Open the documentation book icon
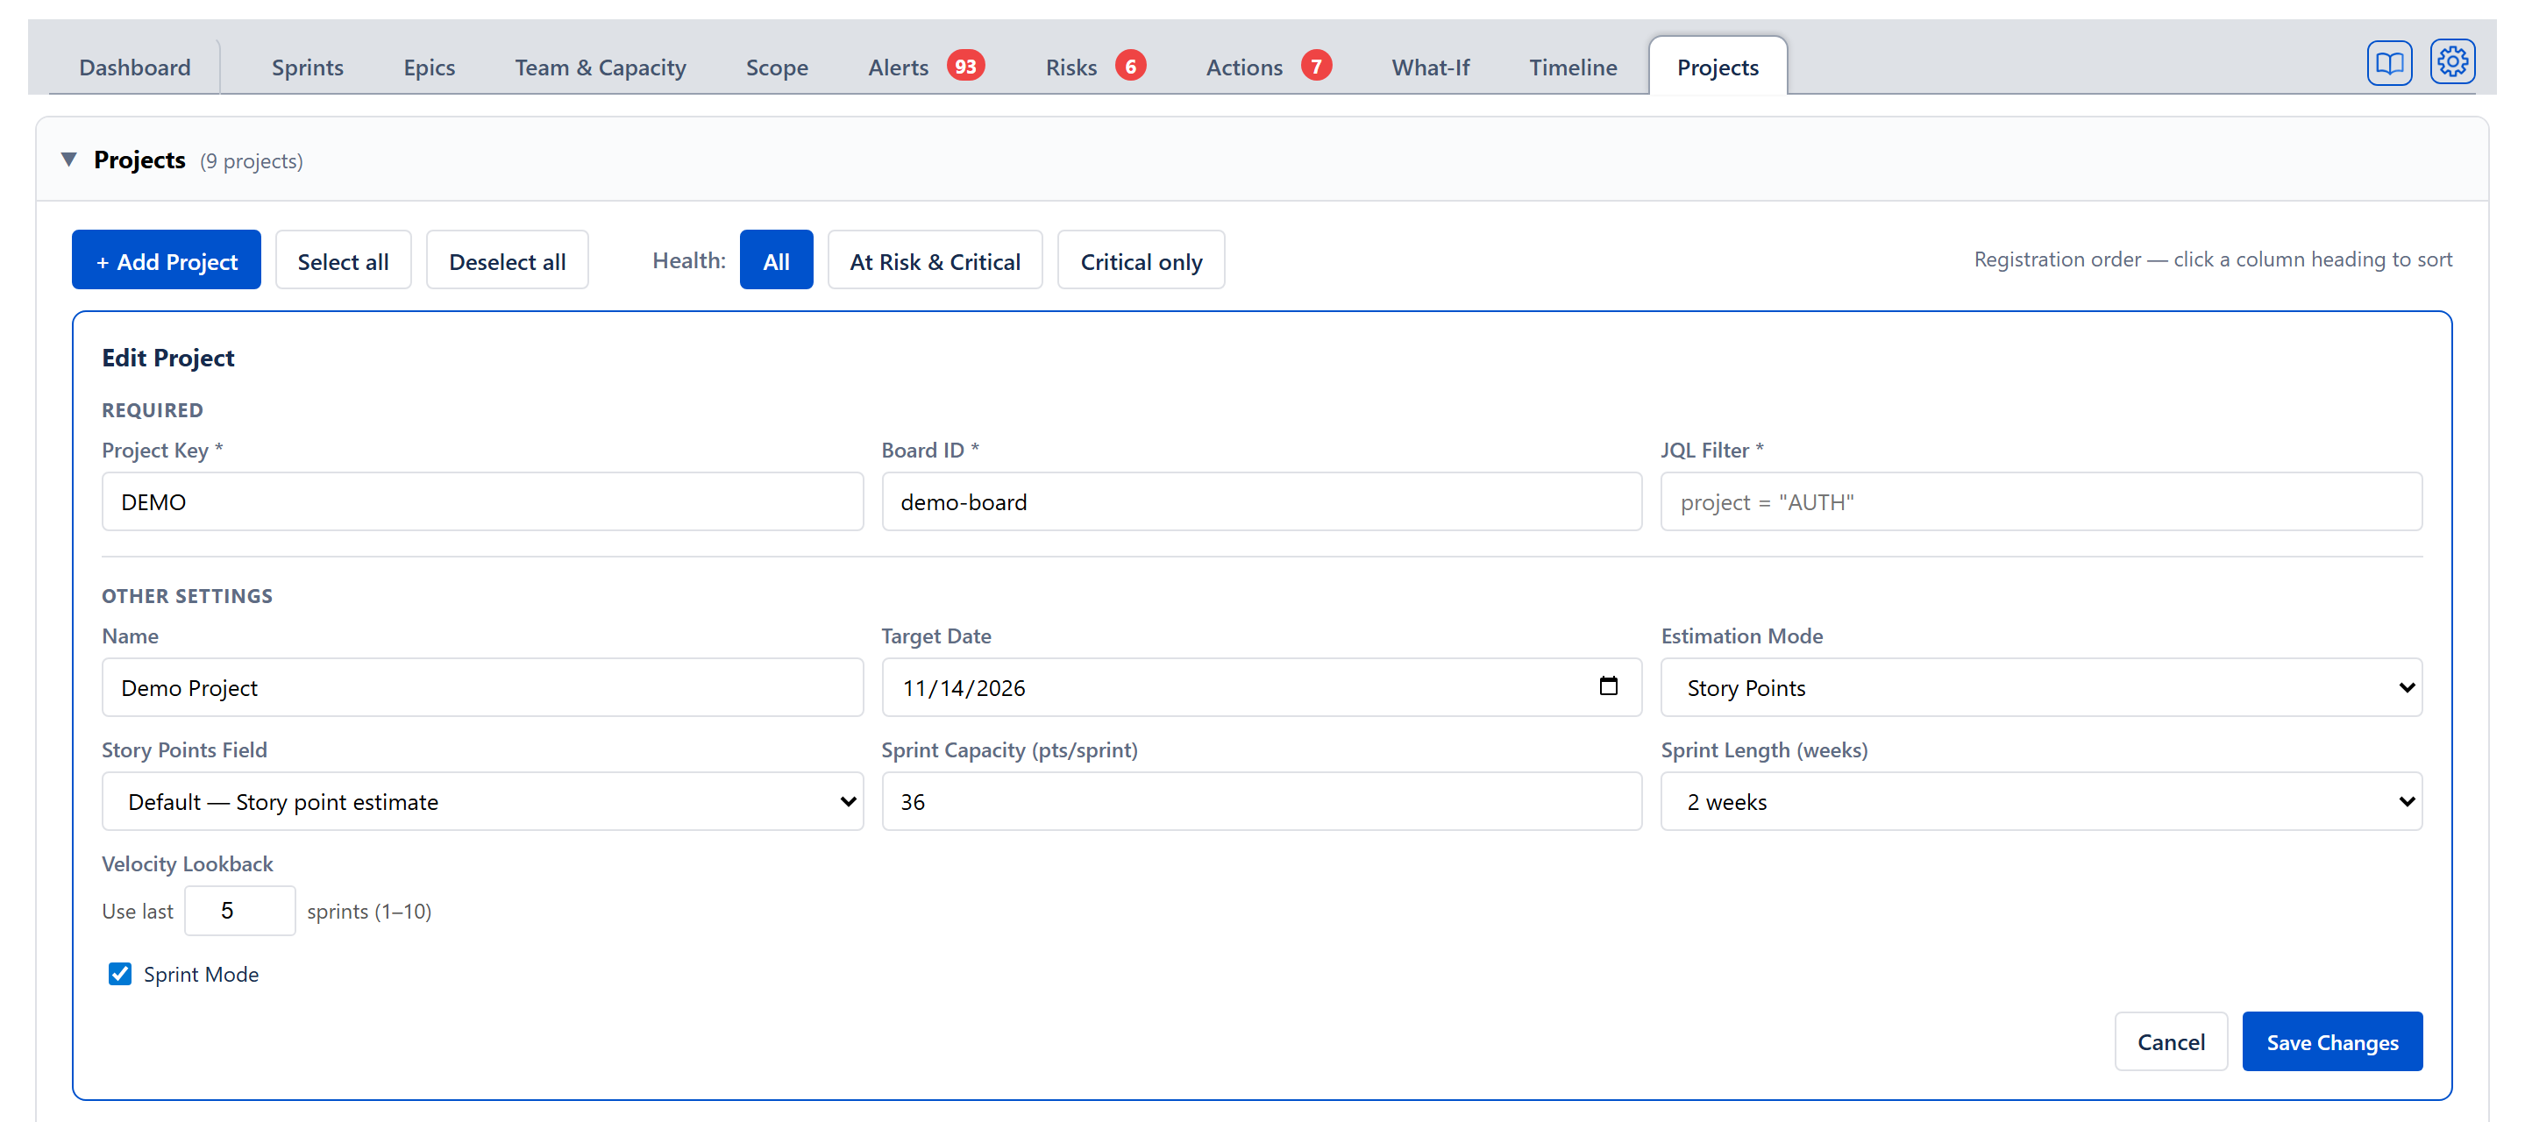 pyautogui.click(x=2389, y=64)
